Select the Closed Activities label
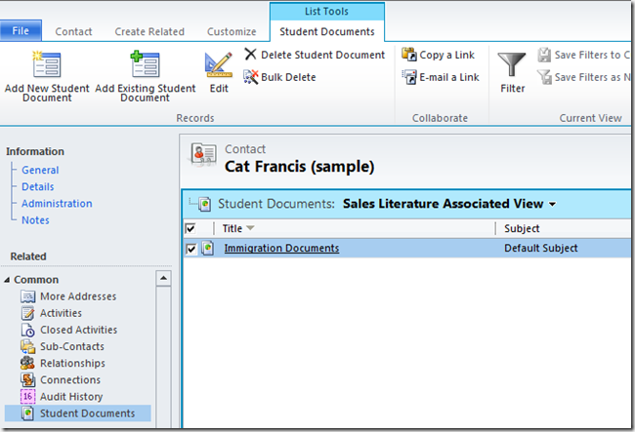The width and height of the screenshot is (635, 432). pos(78,330)
